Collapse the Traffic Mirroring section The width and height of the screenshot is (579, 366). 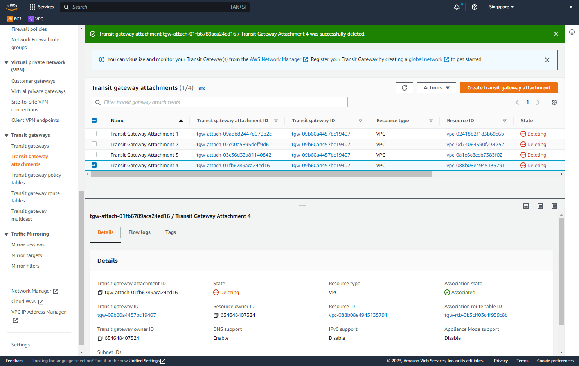coord(6,234)
